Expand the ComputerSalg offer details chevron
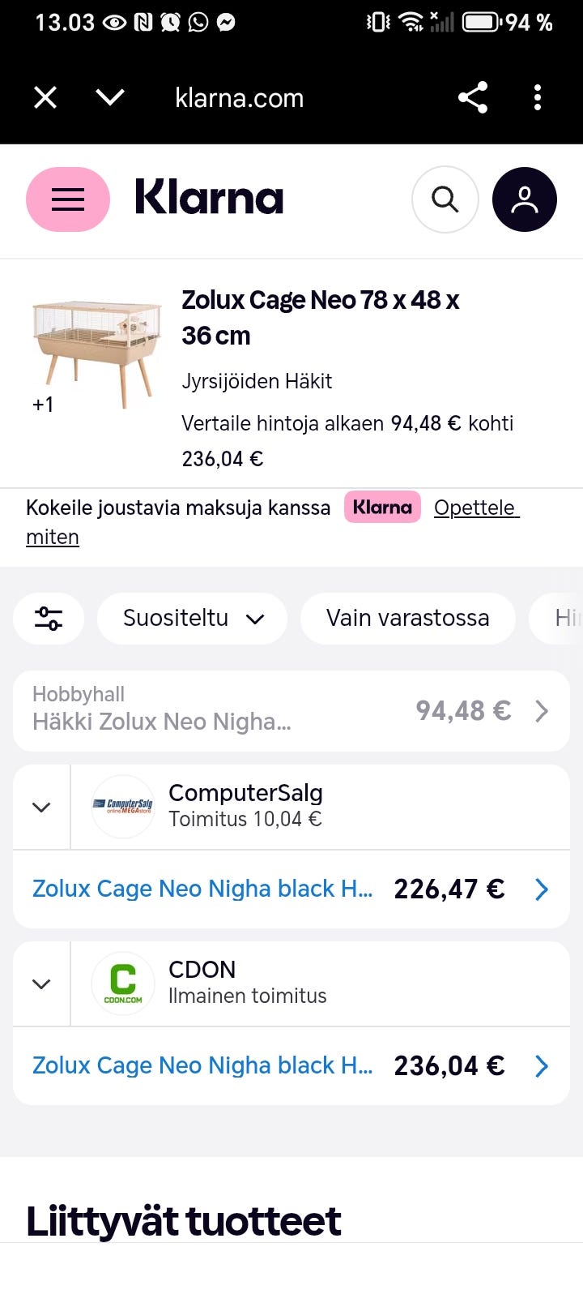583x1307 pixels. 40,807
